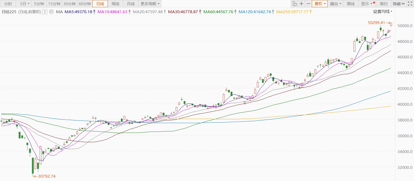
Task: Zoom in chart with plus icon
Action: click(301, 4)
